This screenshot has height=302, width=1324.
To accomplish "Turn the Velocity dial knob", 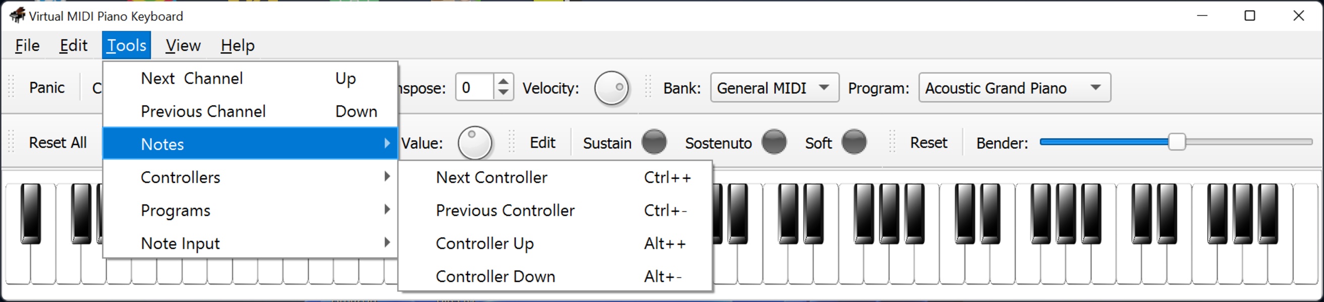I will [611, 88].
